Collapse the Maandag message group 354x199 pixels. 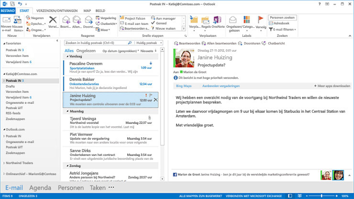click(x=67, y=111)
